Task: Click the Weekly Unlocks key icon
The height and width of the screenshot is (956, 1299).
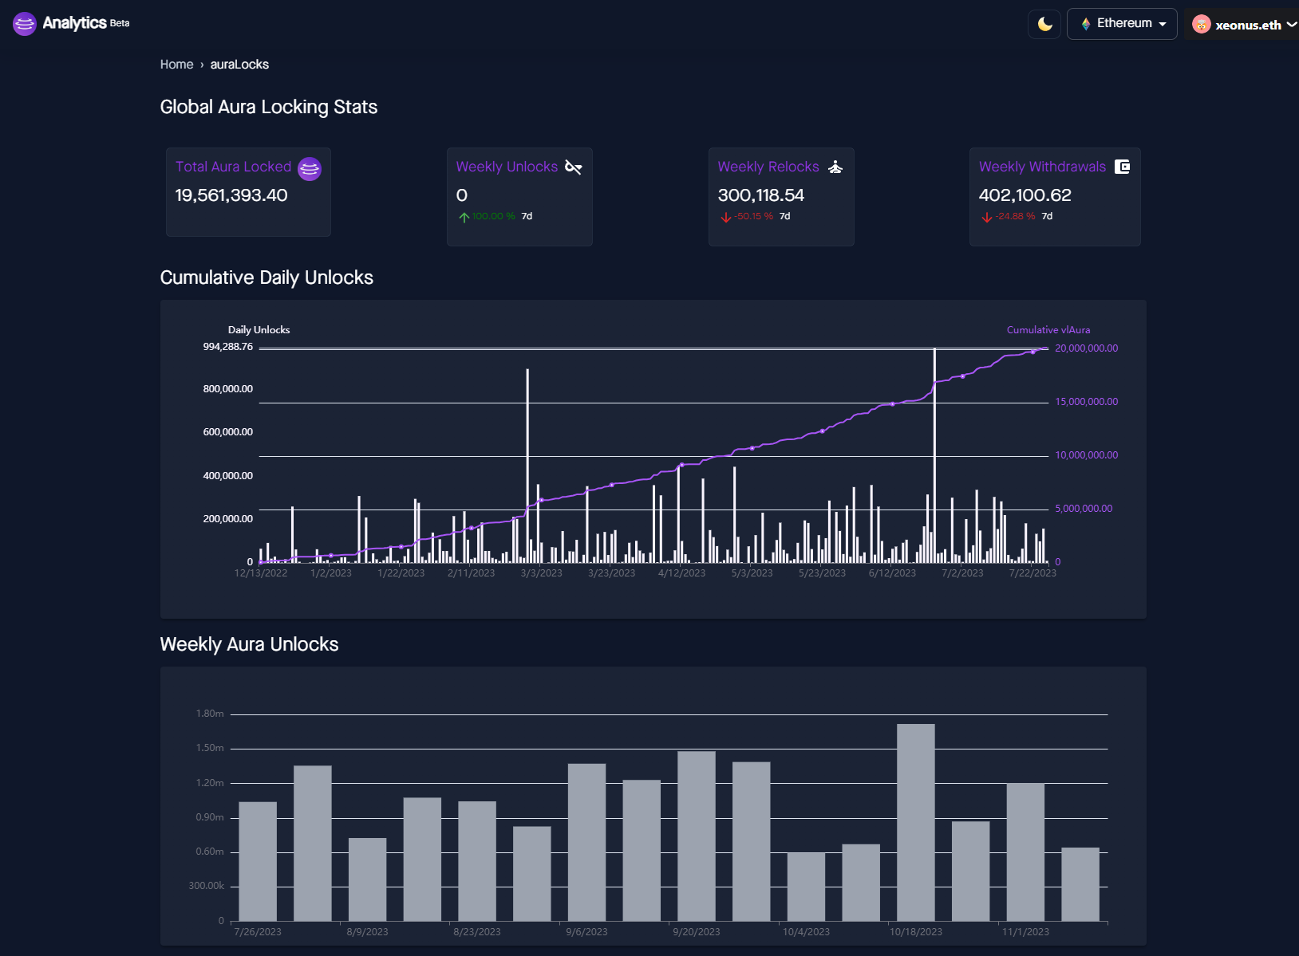Action: [574, 167]
